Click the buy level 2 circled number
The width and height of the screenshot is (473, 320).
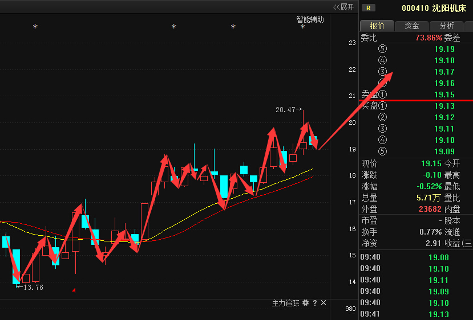382,117
